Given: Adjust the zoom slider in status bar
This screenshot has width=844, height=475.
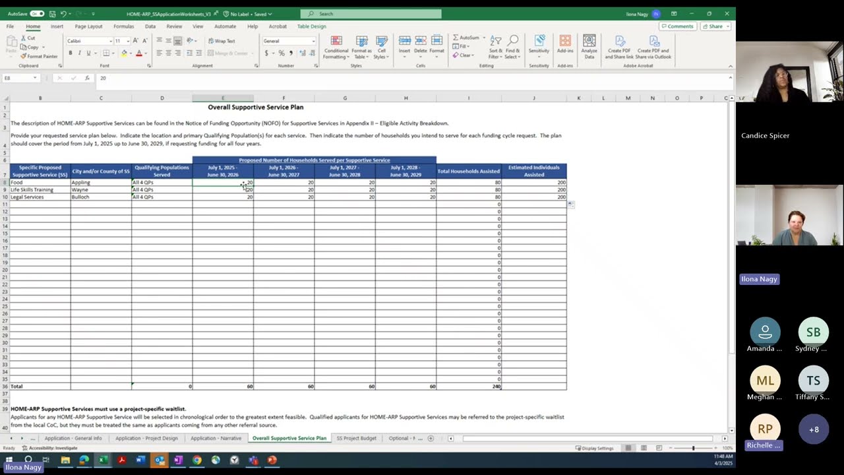Looking at the screenshot, I should point(693,448).
